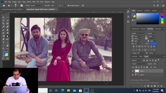The image size is (166, 93).
Task: Open the Filter menu
Action: pos(34,2)
